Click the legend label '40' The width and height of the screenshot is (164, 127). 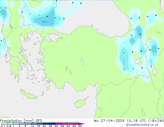tap(68, 126)
